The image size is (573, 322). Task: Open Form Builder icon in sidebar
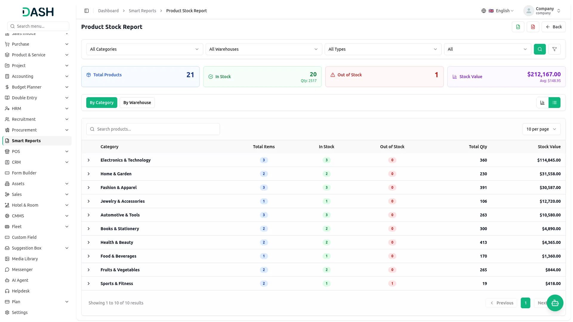point(7,173)
